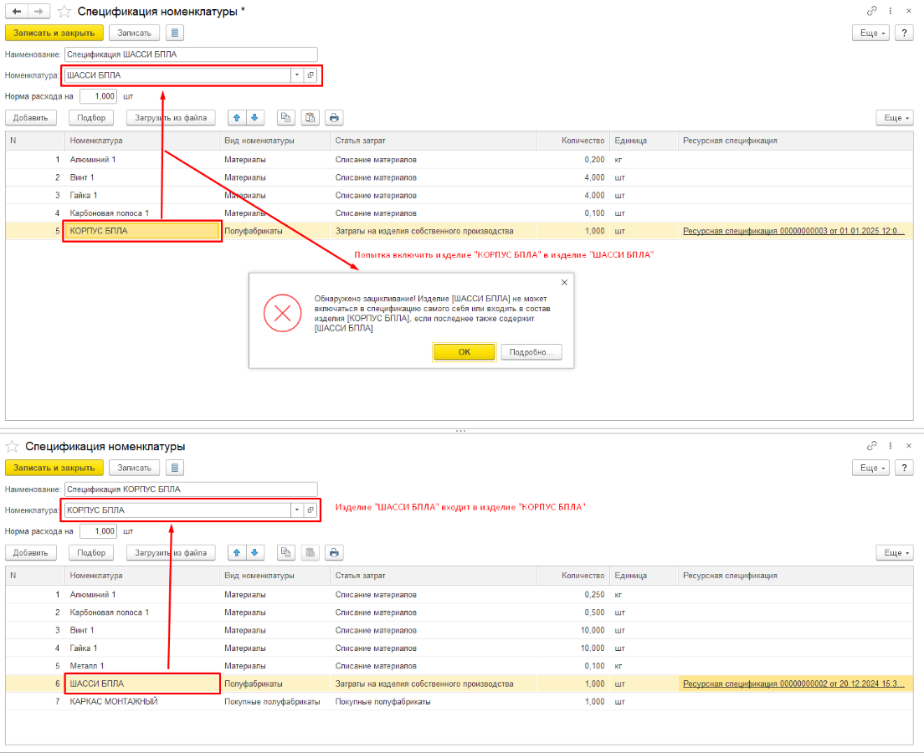
Task: Click Подробно... in the error dialog
Action: coord(531,352)
